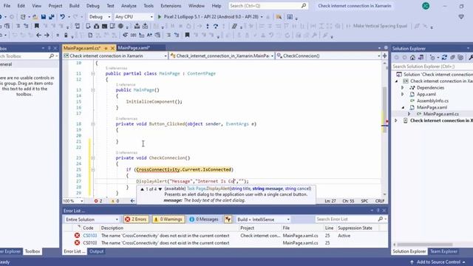Click the lock icon in the toolbar
This screenshot has height=266, width=473.
click(66, 35)
